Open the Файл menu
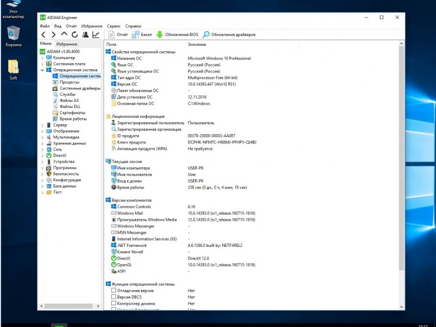 tap(45, 26)
